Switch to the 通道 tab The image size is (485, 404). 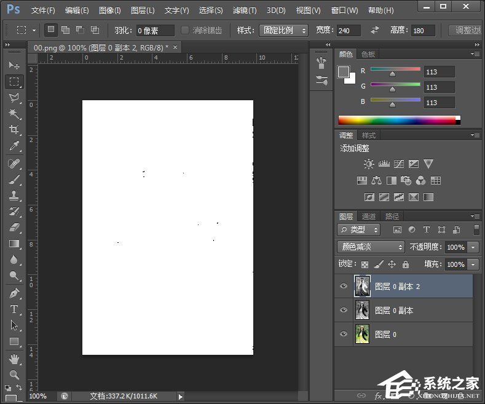coord(369,216)
